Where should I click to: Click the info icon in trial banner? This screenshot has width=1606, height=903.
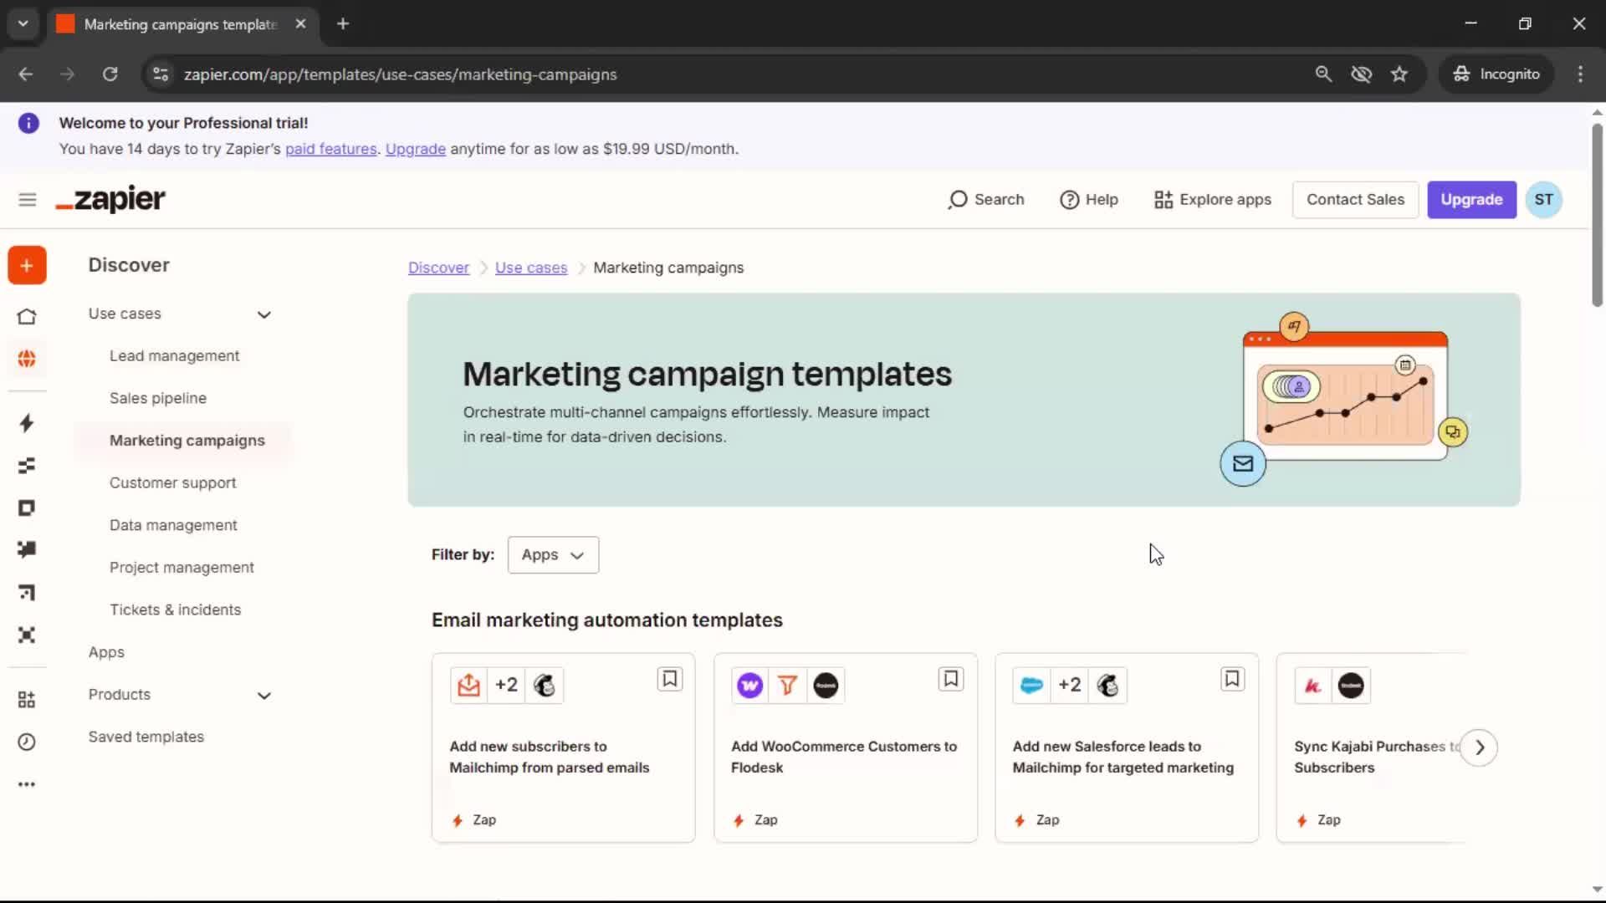coord(28,124)
